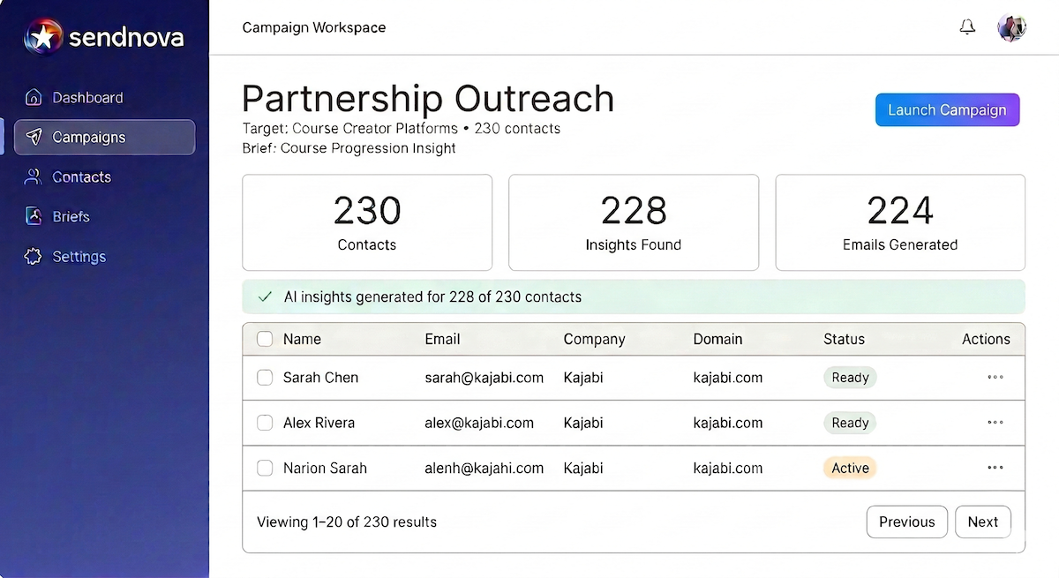Click the Contacts people icon in sidebar
The width and height of the screenshot is (1059, 578).
(x=33, y=176)
